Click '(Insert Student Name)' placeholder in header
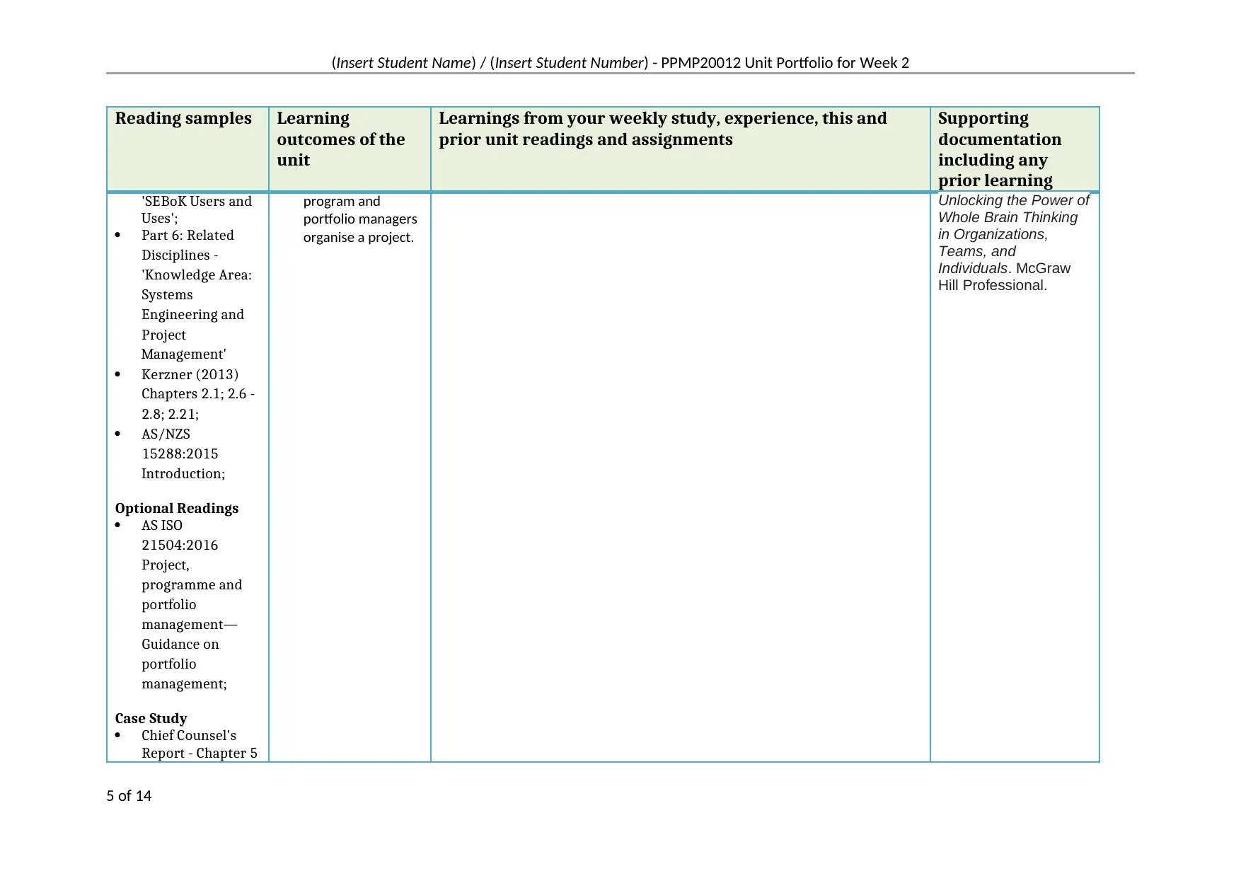Image resolution: width=1241 pixels, height=878 pixels. 404,63
